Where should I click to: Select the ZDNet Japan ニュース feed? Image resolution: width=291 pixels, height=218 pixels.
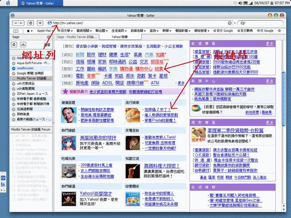(x=31, y=94)
